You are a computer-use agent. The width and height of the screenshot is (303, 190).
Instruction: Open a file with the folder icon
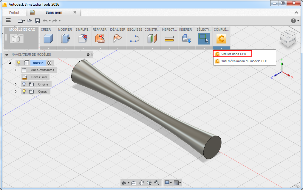click(29, 21)
